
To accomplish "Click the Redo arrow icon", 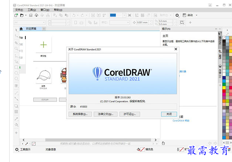I will click(x=82, y=15).
